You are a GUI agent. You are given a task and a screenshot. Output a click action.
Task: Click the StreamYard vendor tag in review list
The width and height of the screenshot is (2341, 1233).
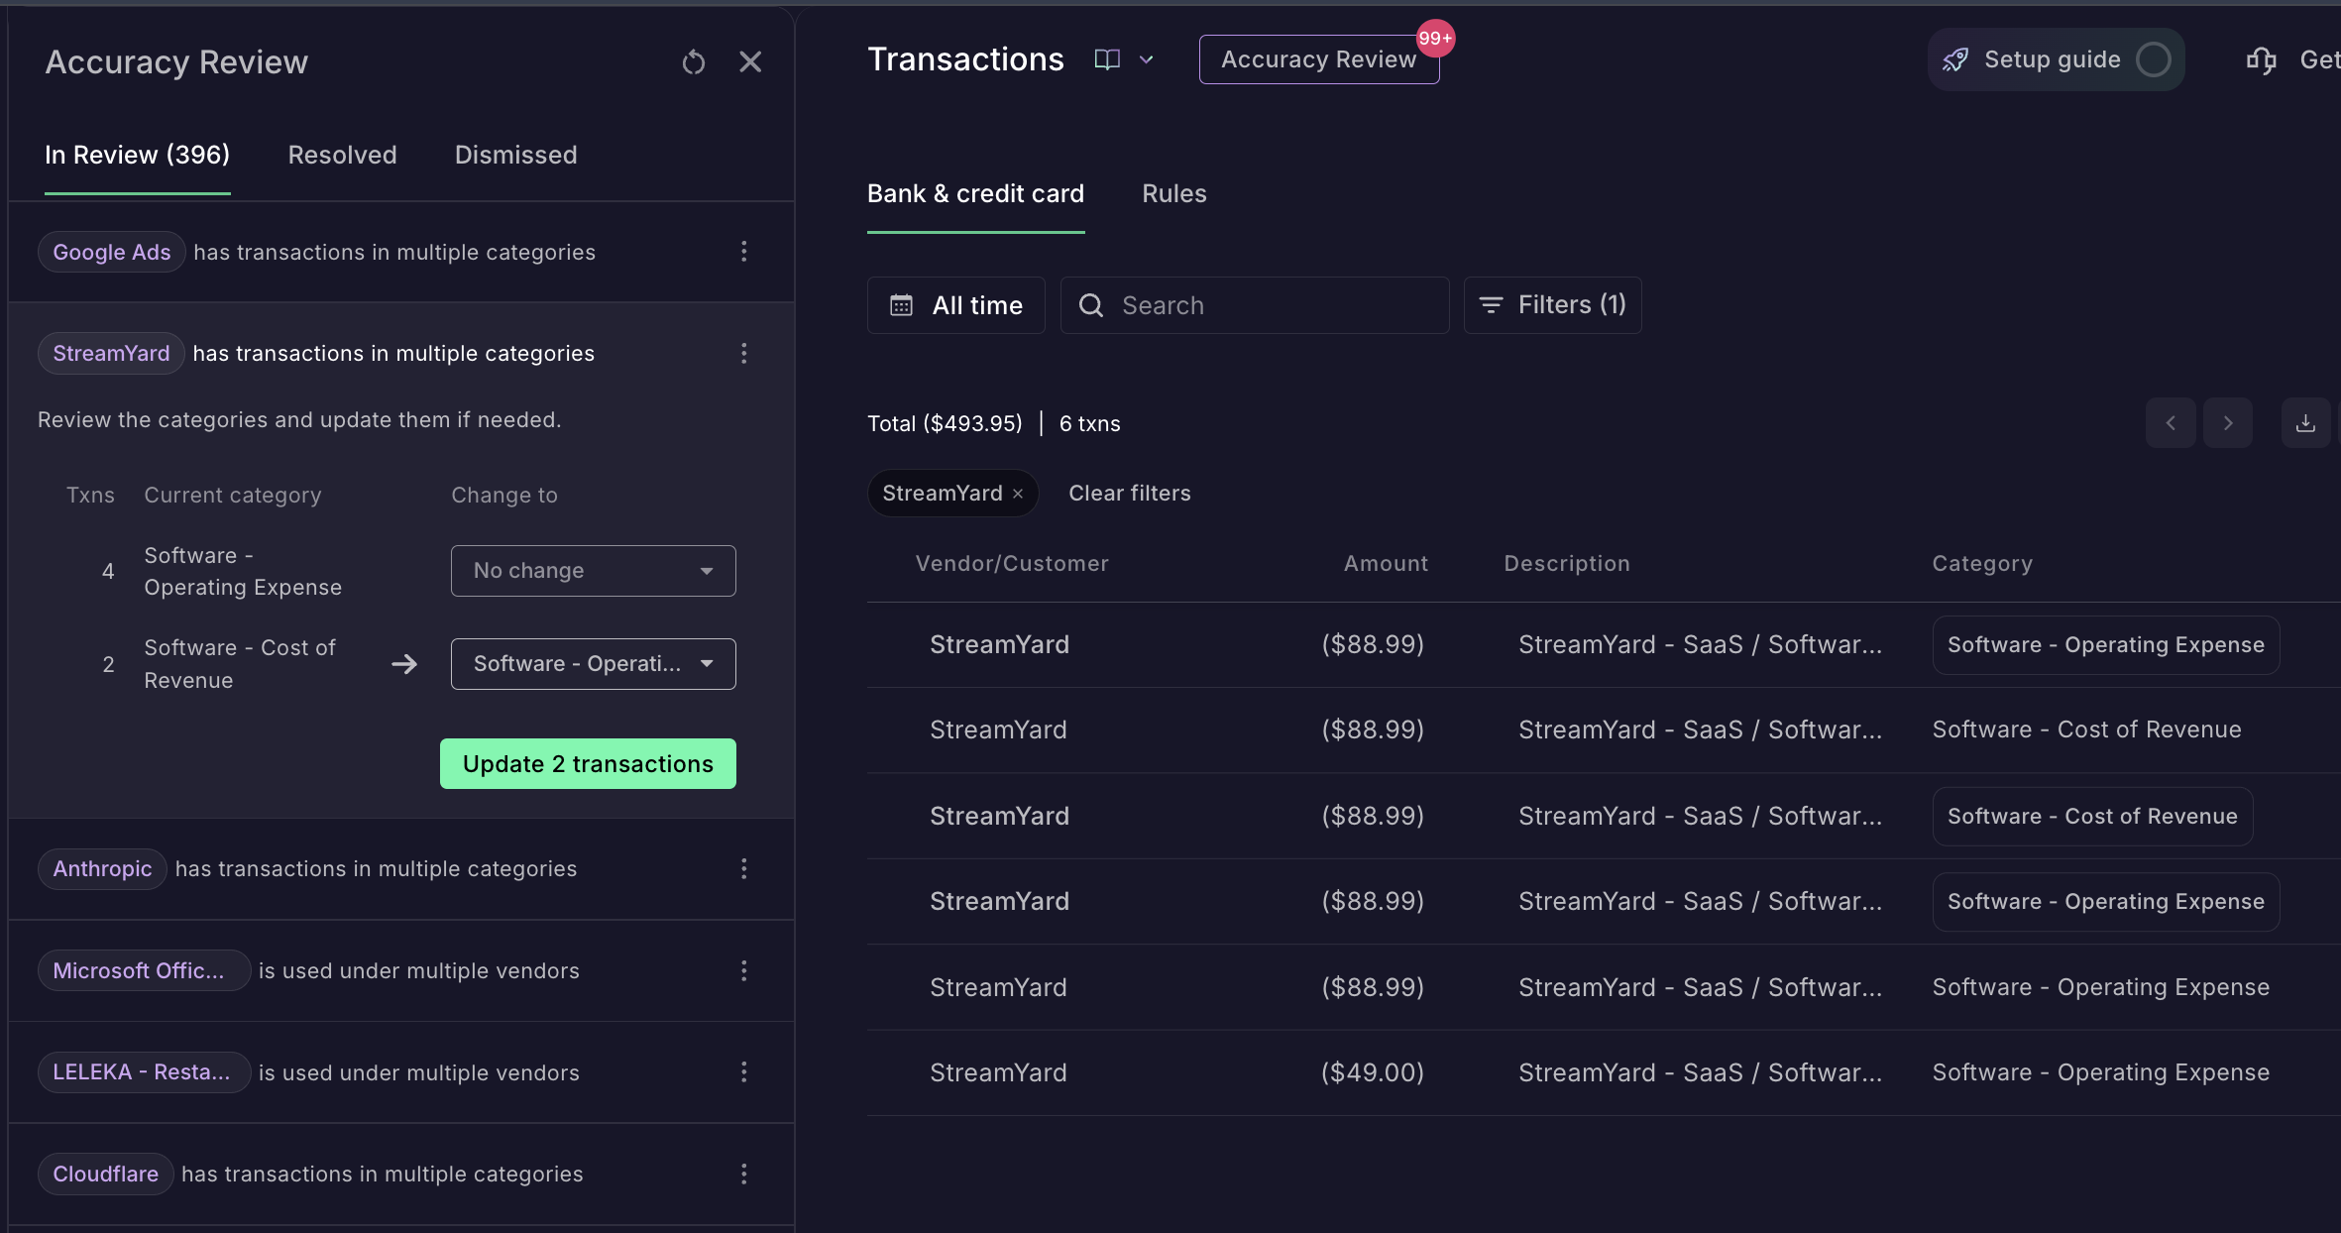[x=111, y=353]
